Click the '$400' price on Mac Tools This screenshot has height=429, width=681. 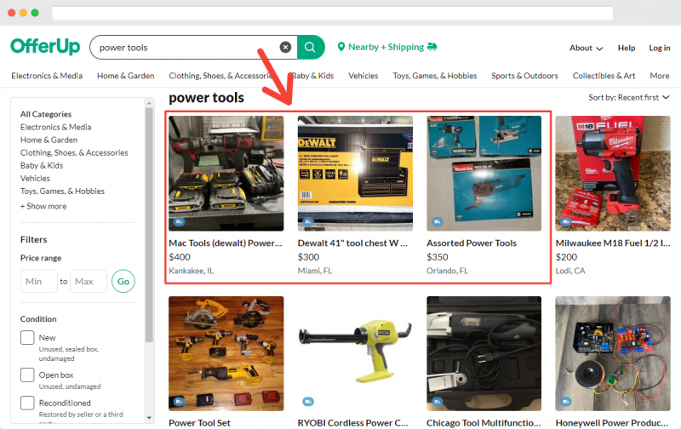180,257
